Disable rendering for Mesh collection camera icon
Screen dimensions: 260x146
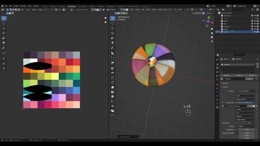tap(258, 21)
